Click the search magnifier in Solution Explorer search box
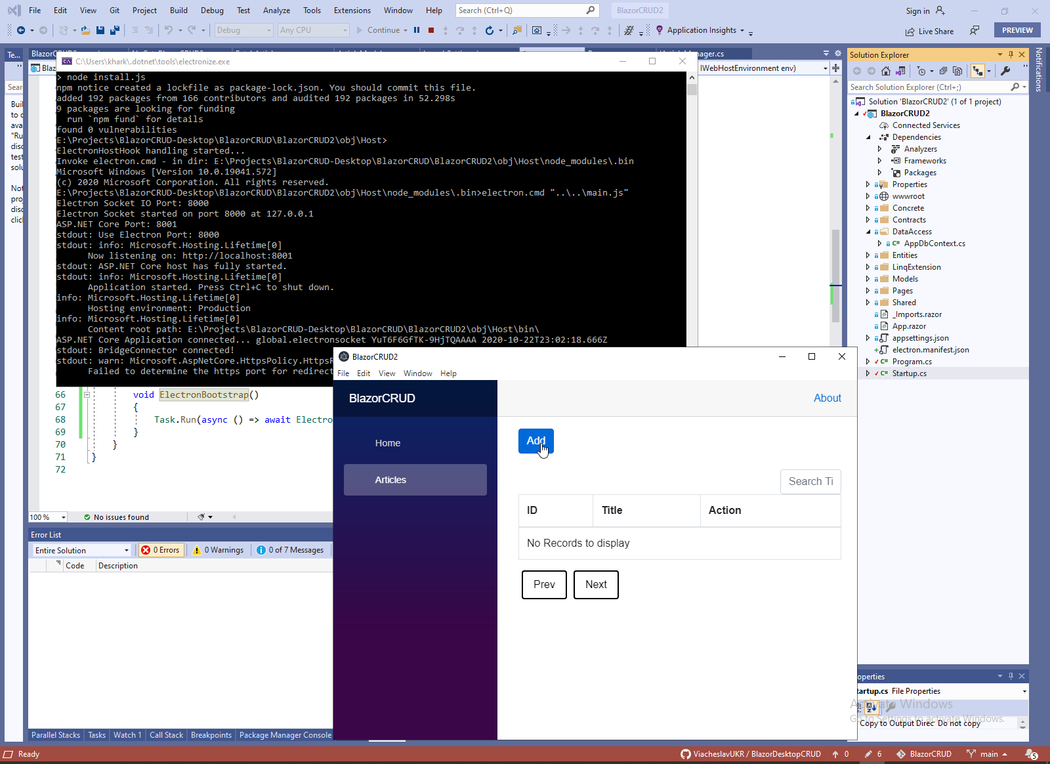 1015,87
